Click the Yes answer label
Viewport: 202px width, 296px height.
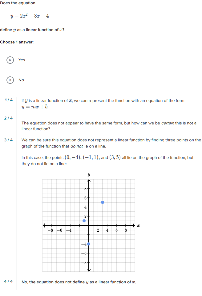(22, 60)
